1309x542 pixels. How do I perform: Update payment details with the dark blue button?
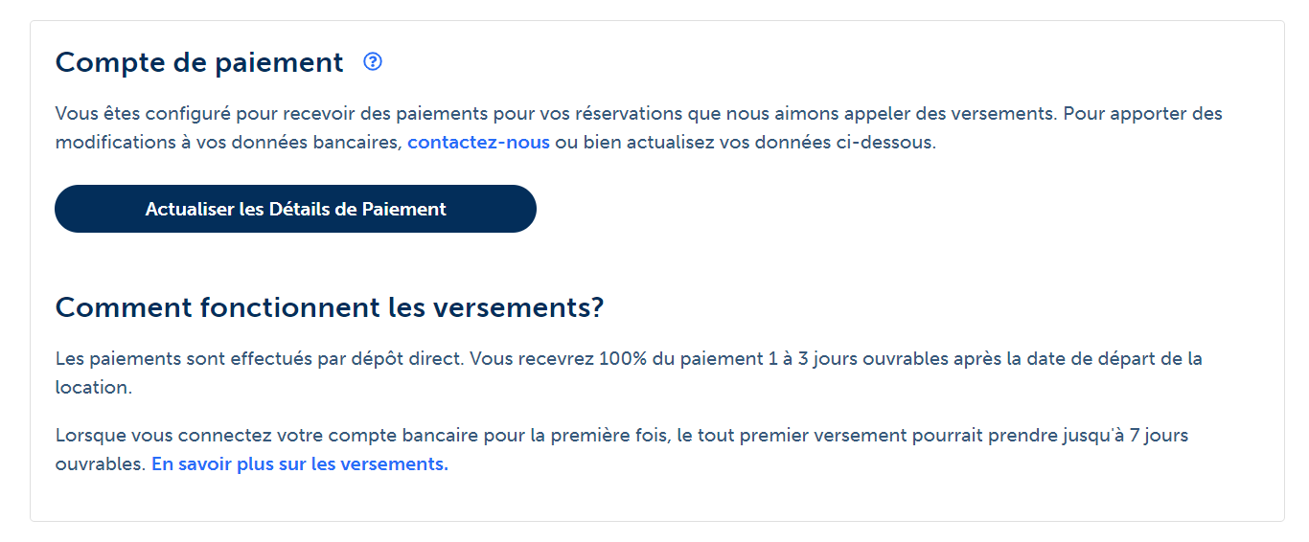click(295, 209)
